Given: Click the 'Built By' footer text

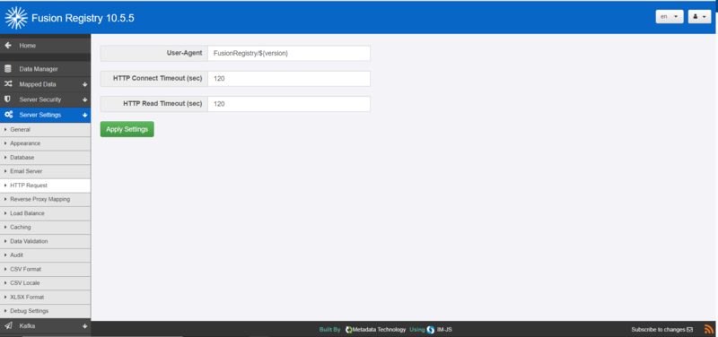Looking at the screenshot, I should (329, 330).
